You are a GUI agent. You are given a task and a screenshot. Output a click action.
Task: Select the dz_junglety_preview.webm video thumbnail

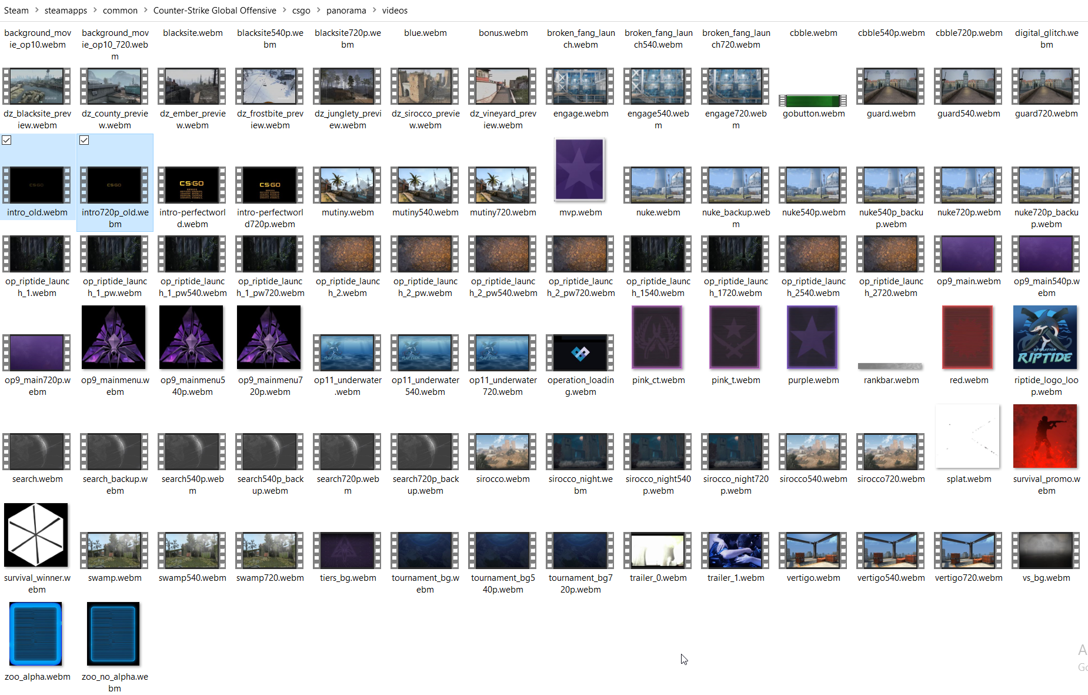coord(347,86)
